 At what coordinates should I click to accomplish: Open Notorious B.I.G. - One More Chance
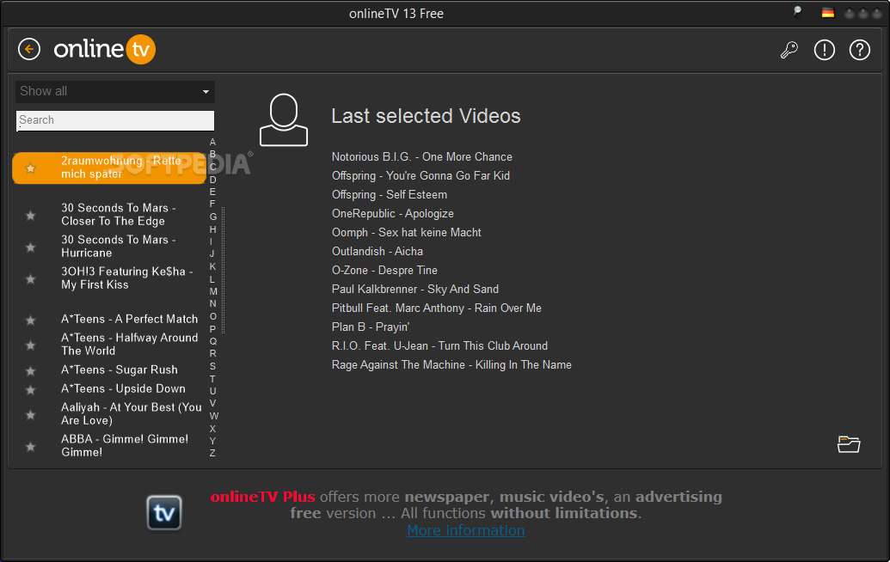[421, 157]
